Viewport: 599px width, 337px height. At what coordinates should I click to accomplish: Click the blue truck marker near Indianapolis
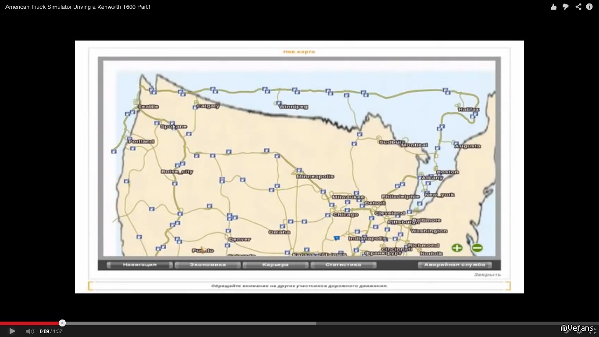336,238
